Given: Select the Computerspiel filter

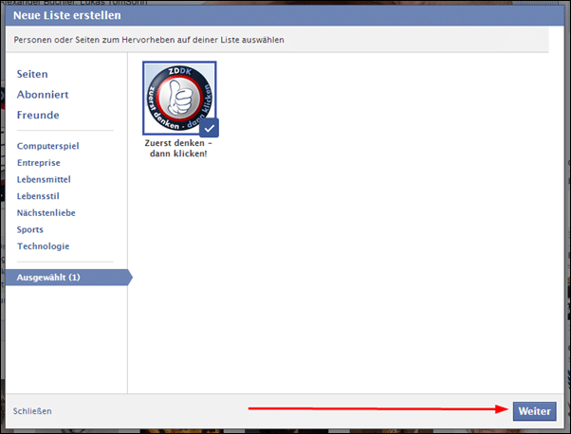Looking at the screenshot, I should coord(47,146).
